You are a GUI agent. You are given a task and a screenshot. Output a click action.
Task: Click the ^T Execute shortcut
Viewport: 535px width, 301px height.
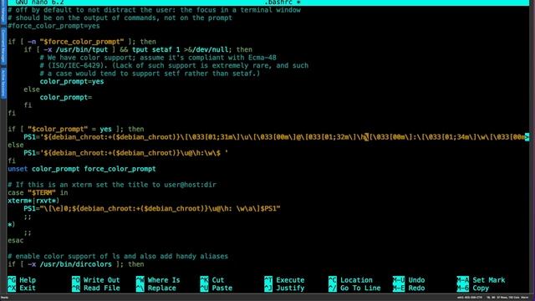pyautogui.click(x=284, y=280)
